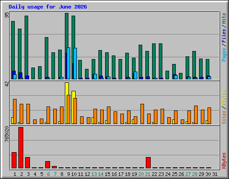
Task: Click the 'Sites' legend label
Action: 224,117
